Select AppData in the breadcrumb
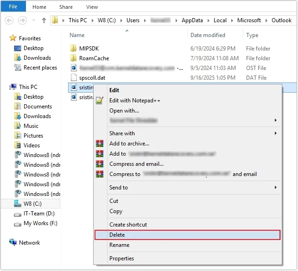The width and height of the screenshot is (298, 271). point(192,20)
